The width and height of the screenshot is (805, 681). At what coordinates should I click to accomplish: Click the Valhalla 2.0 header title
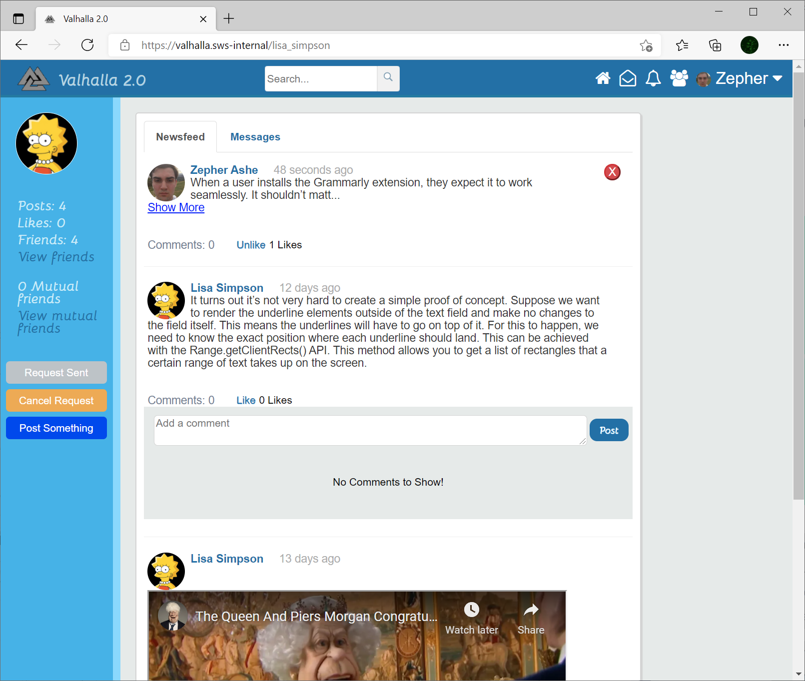[x=102, y=80]
